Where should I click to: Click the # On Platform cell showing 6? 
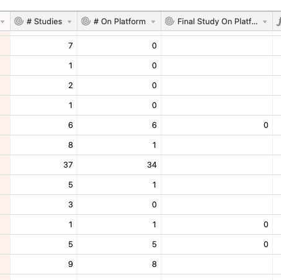click(119, 125)
